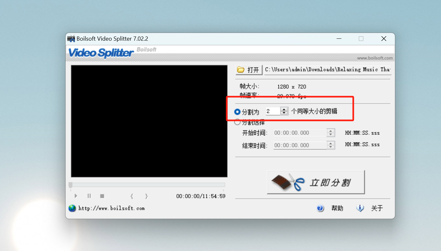Increase the clip count with up arrow
This screenshot has width=441, height=251.
(284, 109)
